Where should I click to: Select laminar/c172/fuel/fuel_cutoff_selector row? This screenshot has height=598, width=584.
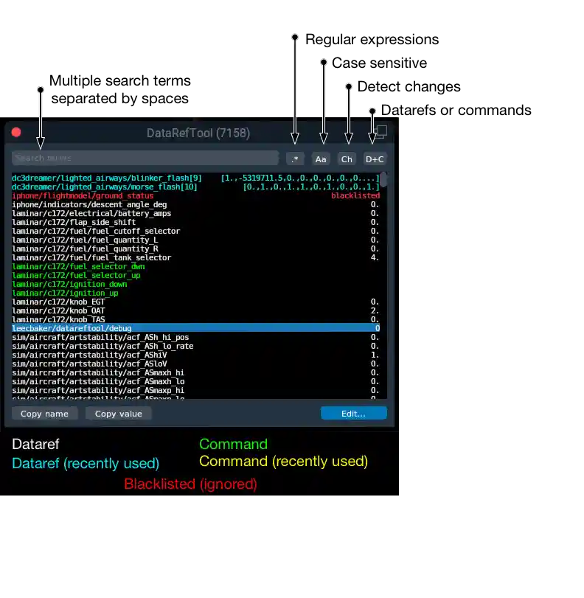click(195, 231)
